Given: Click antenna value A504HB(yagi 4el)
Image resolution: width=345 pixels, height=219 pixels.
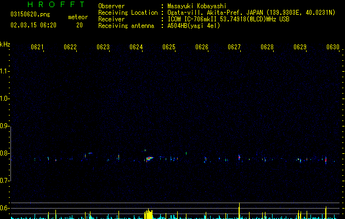Looking at the screenshot, I should pyautogui.click(x=194, y=26).
